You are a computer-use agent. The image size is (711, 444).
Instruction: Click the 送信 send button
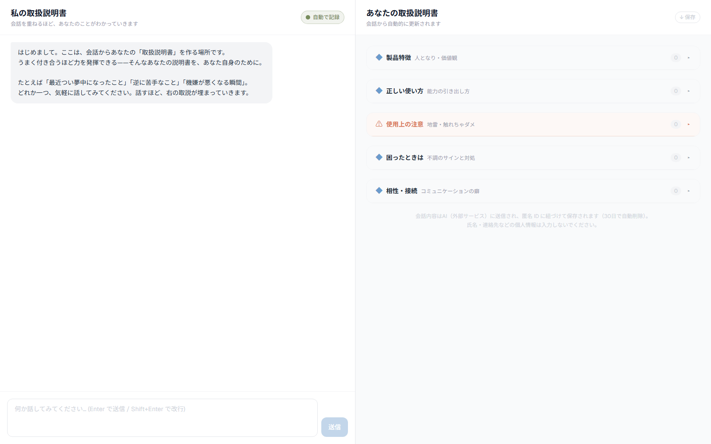(x=335, y=427)
